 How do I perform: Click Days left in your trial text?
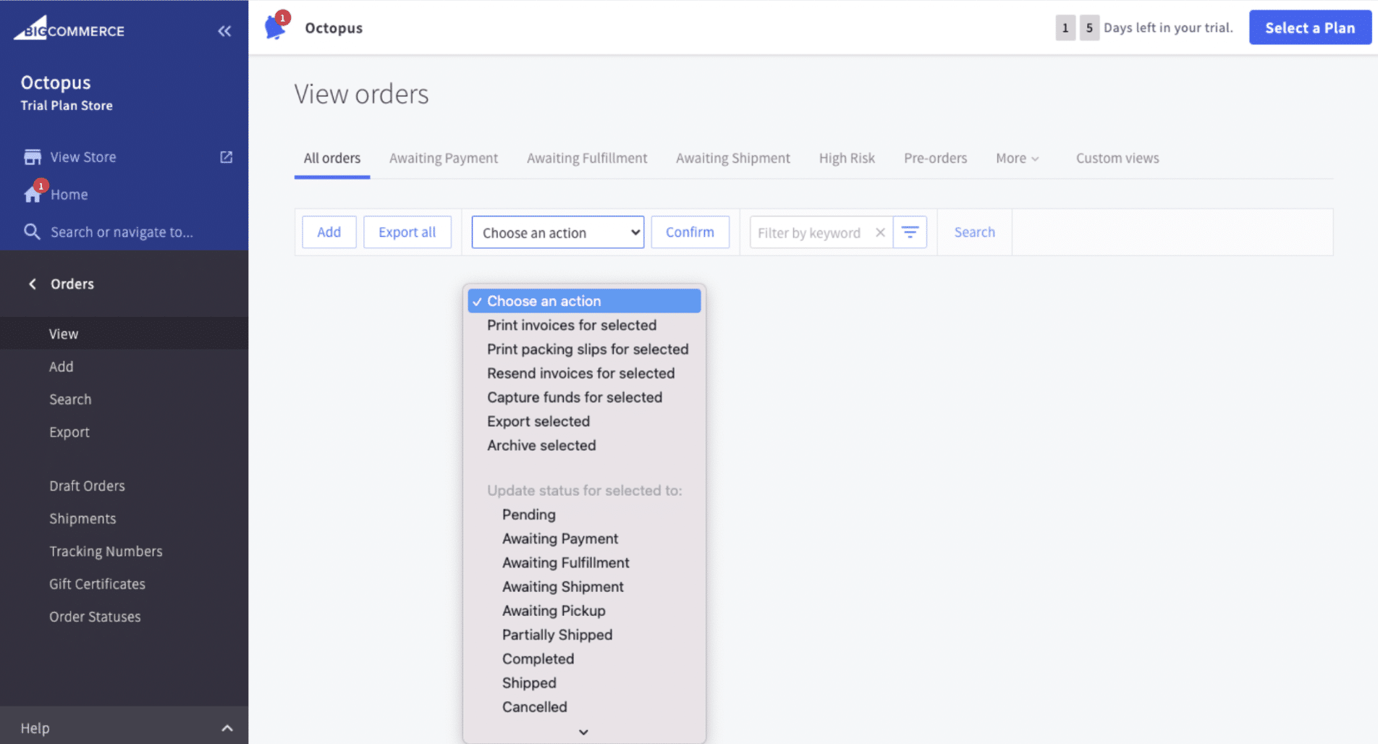pyautogui.click(x=1168, y=28)
